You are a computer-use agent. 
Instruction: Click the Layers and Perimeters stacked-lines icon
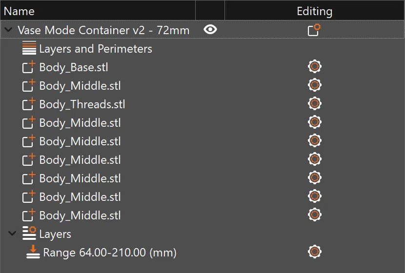pyautogui.click(x=29, y=49)
